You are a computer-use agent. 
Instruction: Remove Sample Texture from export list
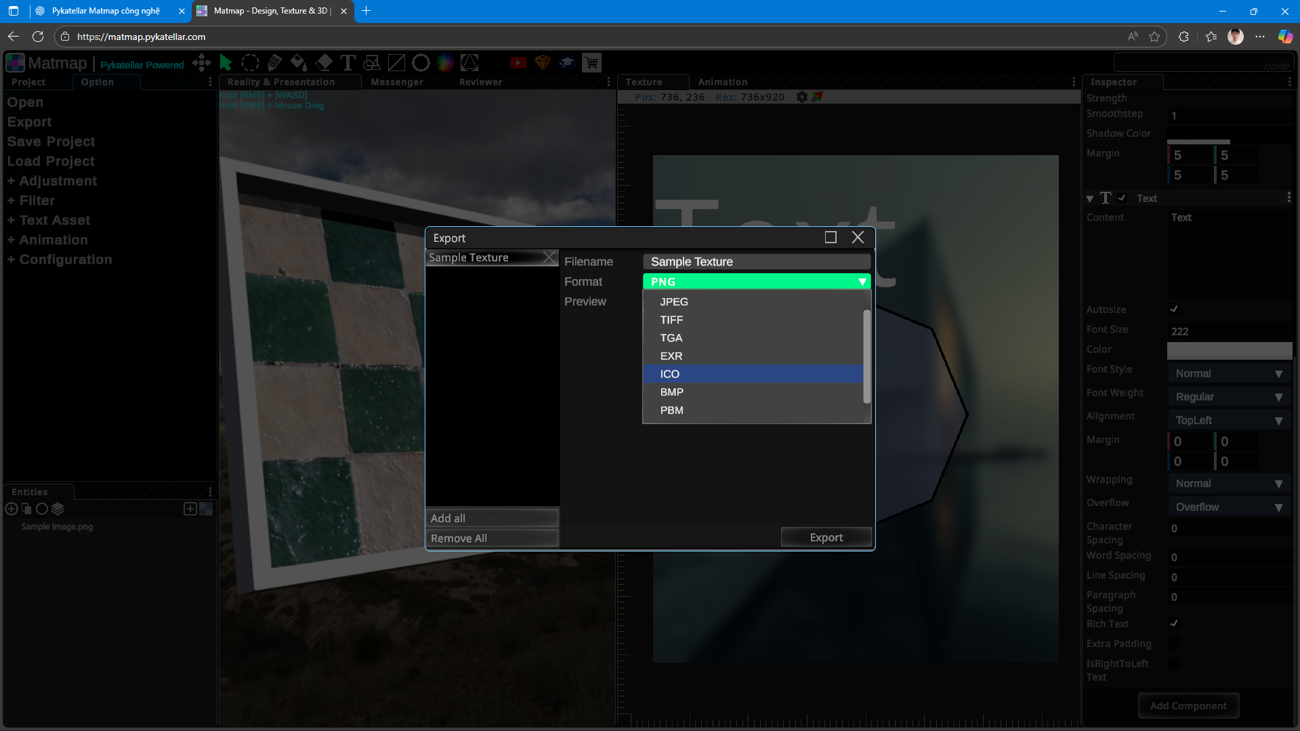click(549, 257)
